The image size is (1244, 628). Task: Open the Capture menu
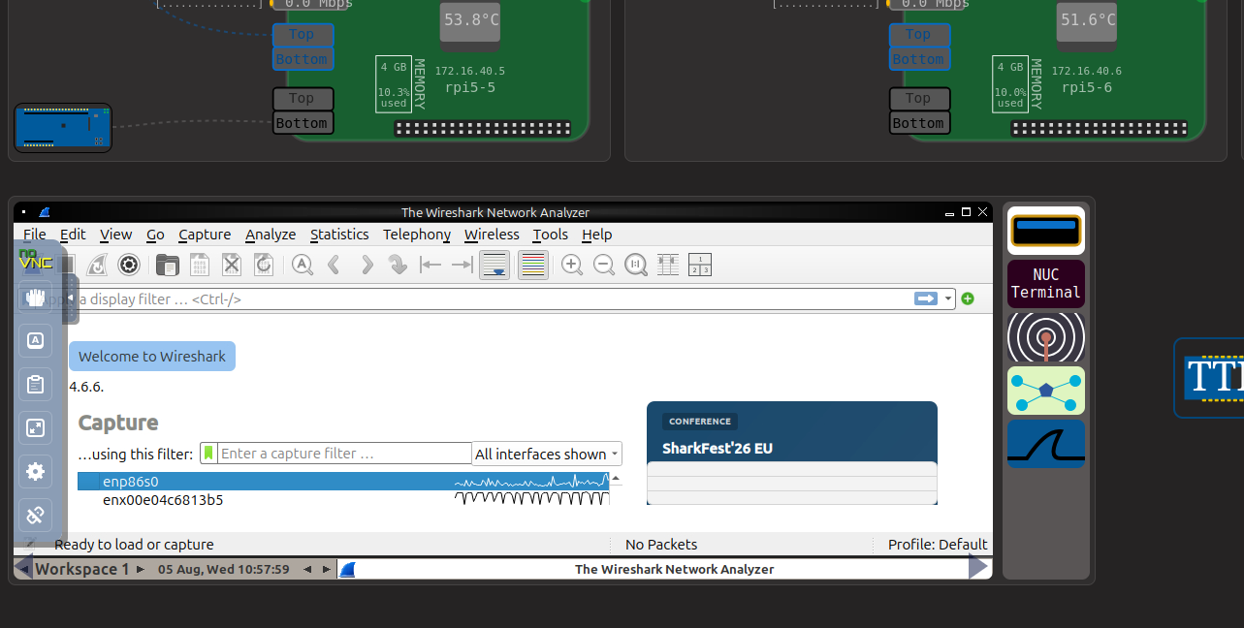(205, 235)
